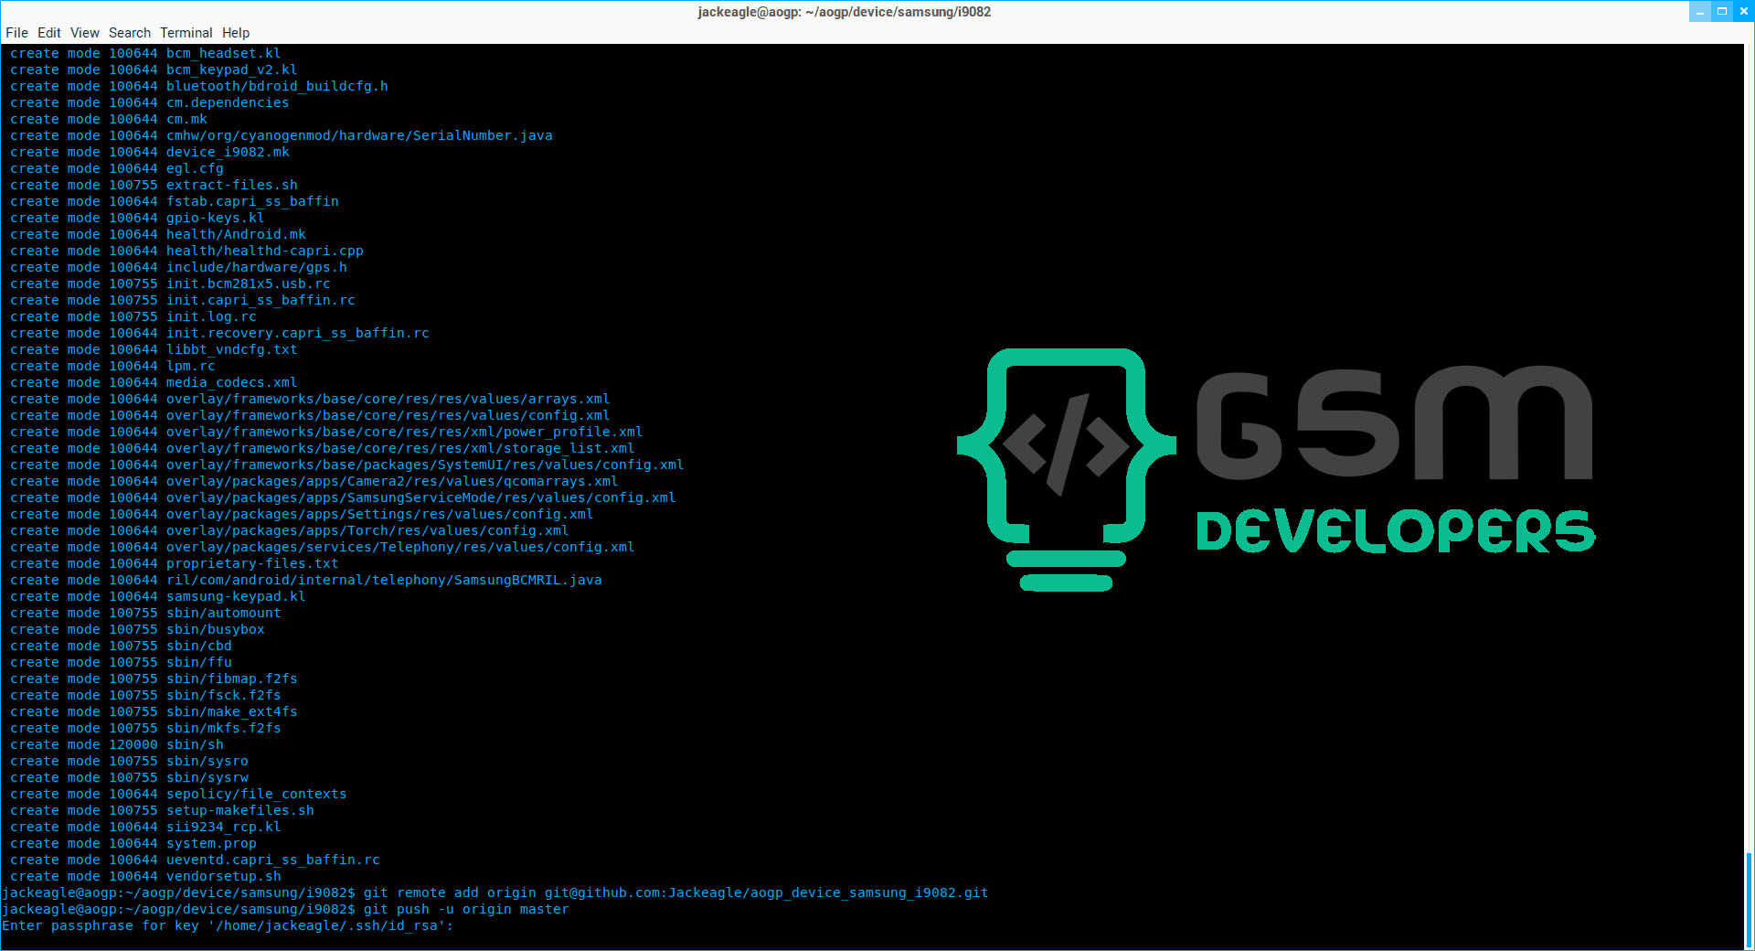Screen dimensions: 1755x951
Task: Select the line with cm.mk
Action: pyautogui.click(x=109, y=120)
